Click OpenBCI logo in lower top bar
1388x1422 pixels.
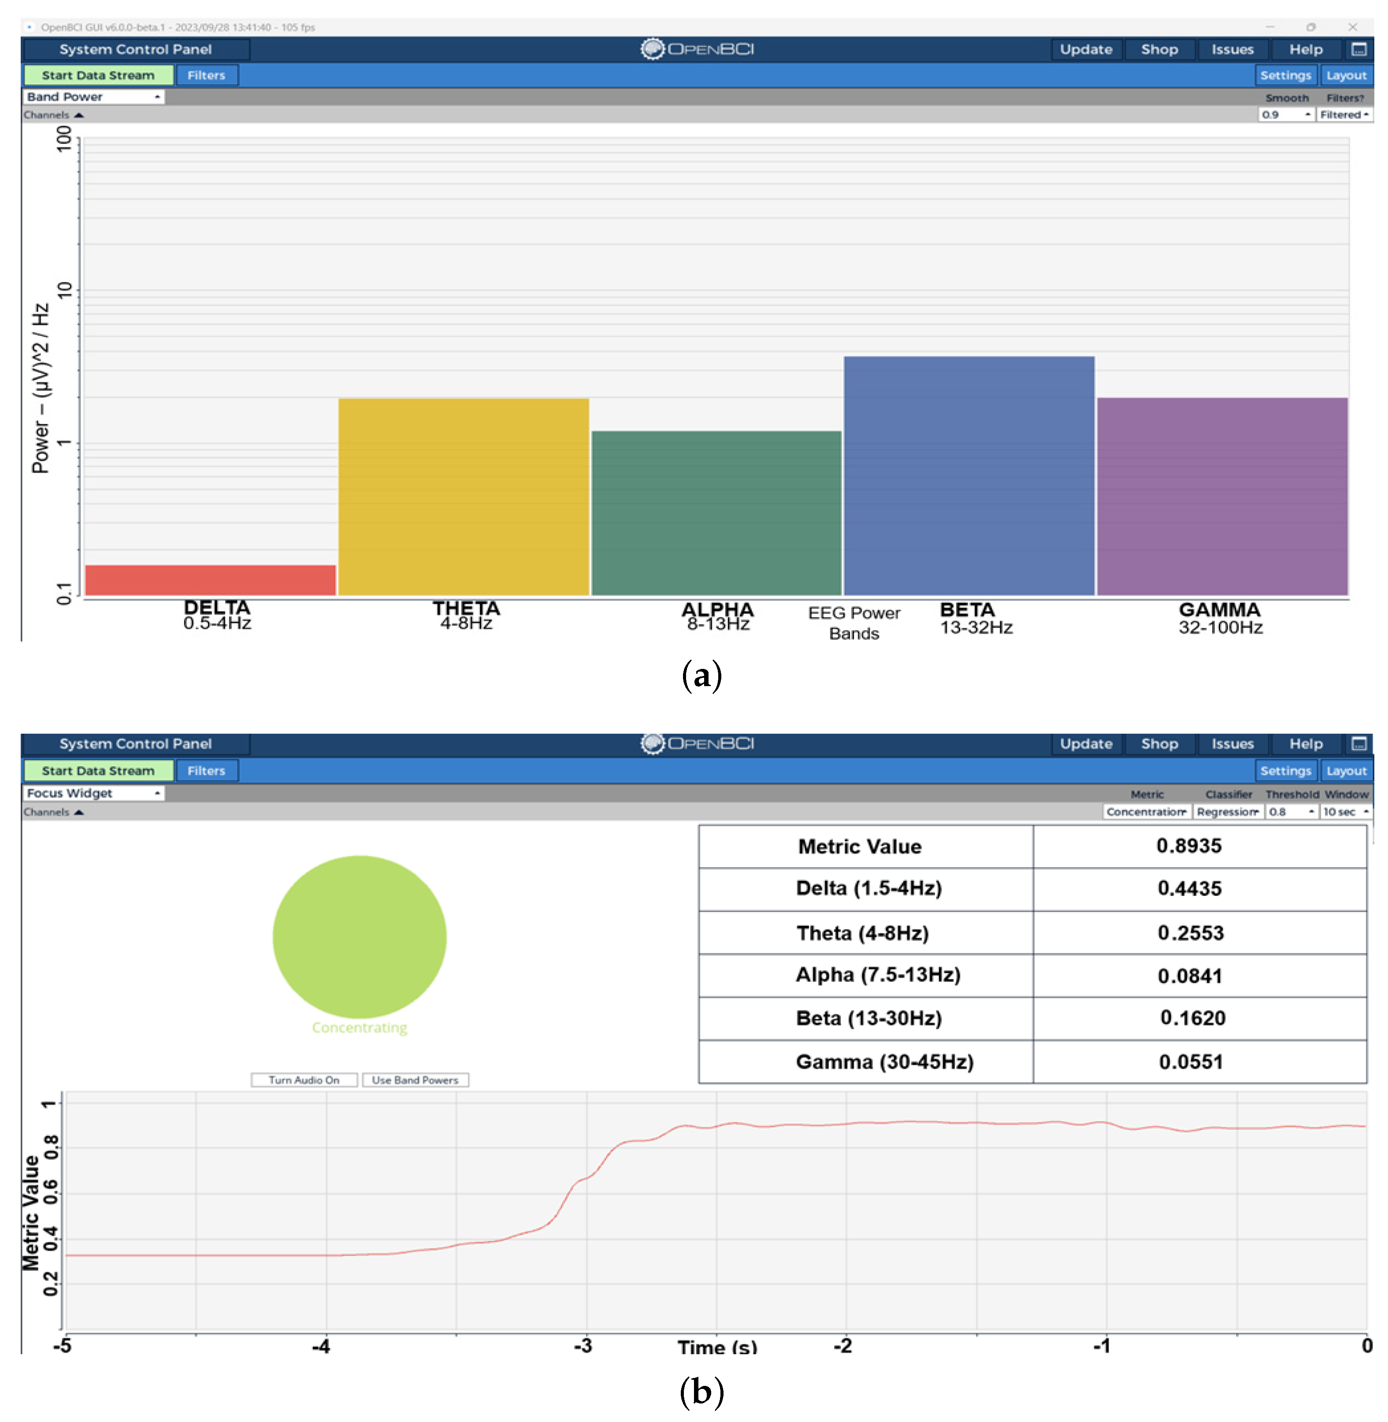[697, 743]
